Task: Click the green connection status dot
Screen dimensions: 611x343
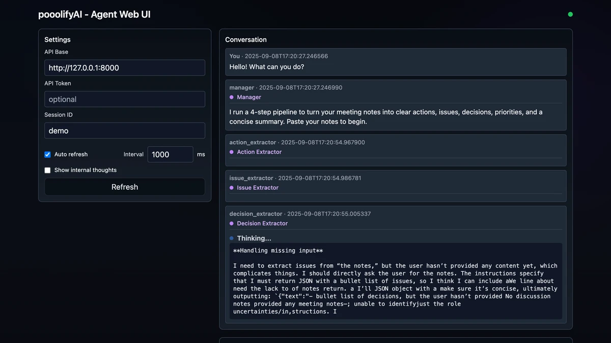Action: 570,14
